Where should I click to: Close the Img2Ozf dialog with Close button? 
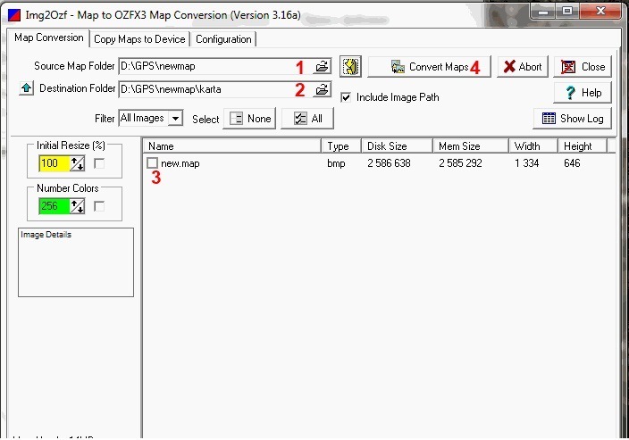583,67
